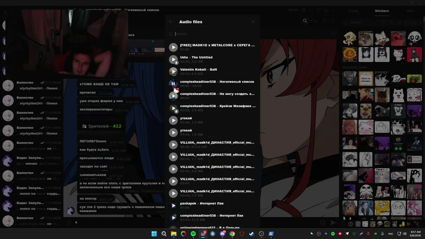Image resolution: width=425 pixels, height=239 pixels.
Task: Open the emoji picker in the message box
Action: (x=322, y=223)
